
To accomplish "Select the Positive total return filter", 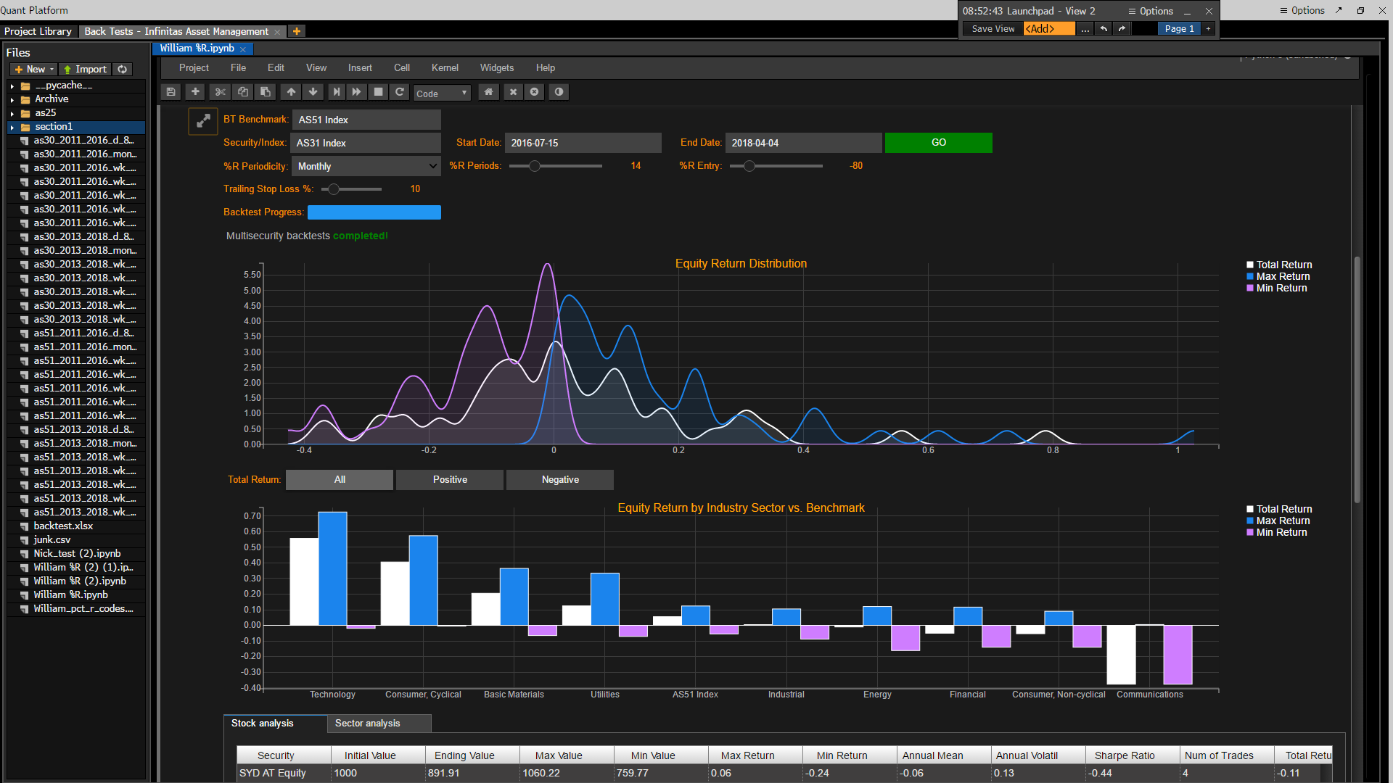I will pyautogui.click(x=450, y=480).
